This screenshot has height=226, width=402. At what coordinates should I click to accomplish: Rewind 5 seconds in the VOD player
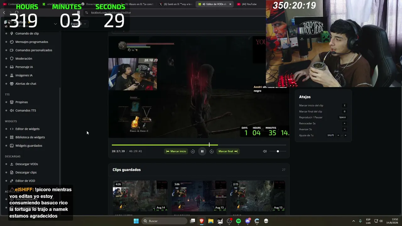(x=193, y=151)
